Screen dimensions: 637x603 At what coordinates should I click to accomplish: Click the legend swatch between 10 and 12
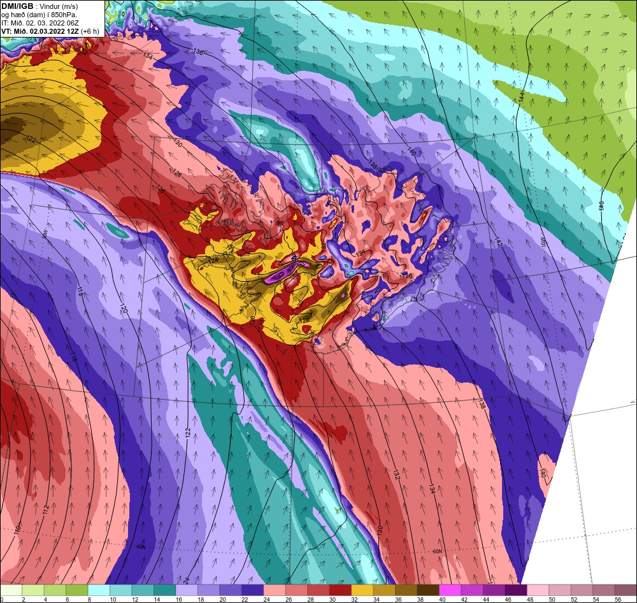tap(122, 590)
